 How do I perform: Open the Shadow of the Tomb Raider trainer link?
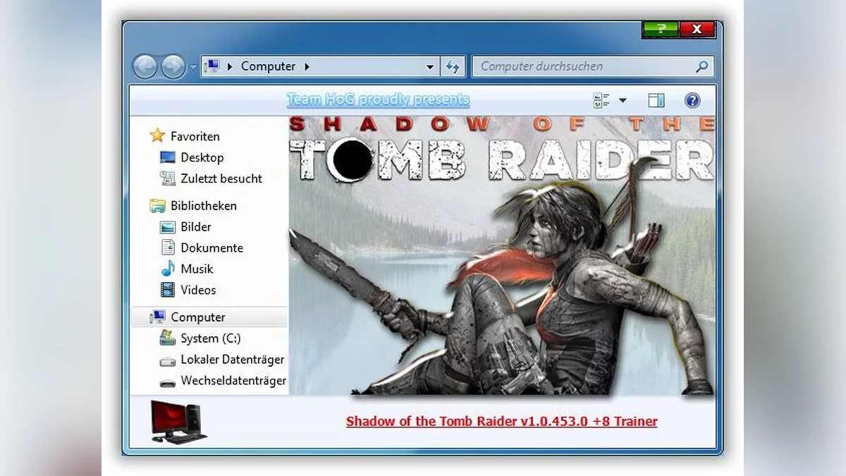(501, 421)
